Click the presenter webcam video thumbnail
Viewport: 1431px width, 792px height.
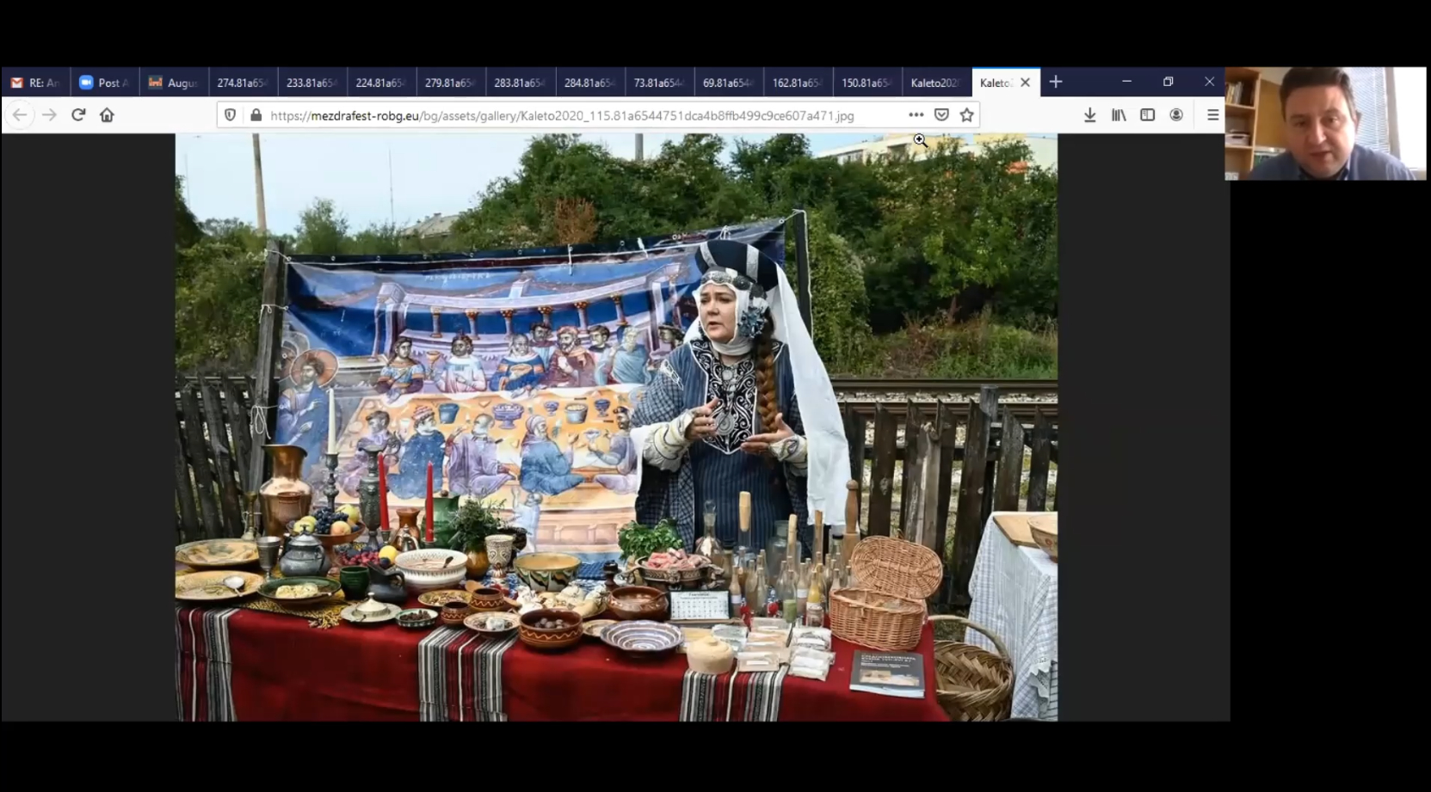pos(1324,124)
